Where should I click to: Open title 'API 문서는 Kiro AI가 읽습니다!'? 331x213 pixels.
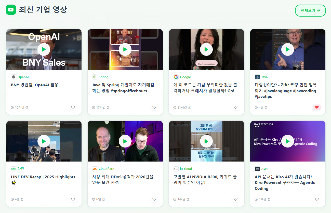click(x=285, y=183)
